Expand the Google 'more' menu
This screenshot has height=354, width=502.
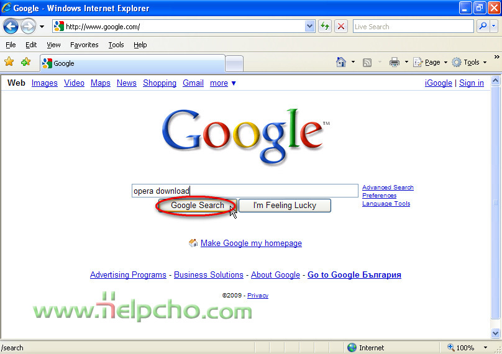point(223,83)
